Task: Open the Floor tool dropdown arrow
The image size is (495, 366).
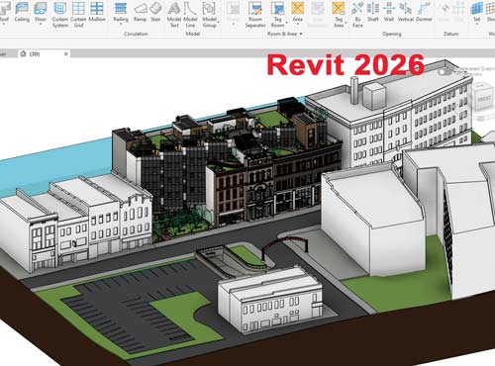Action: [41, 24]
